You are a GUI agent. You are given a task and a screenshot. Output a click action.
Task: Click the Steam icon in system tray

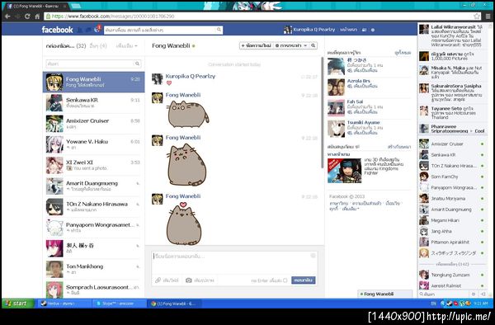450,304
